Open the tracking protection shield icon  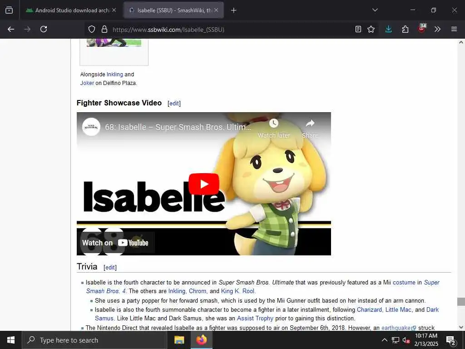[92, 29]
